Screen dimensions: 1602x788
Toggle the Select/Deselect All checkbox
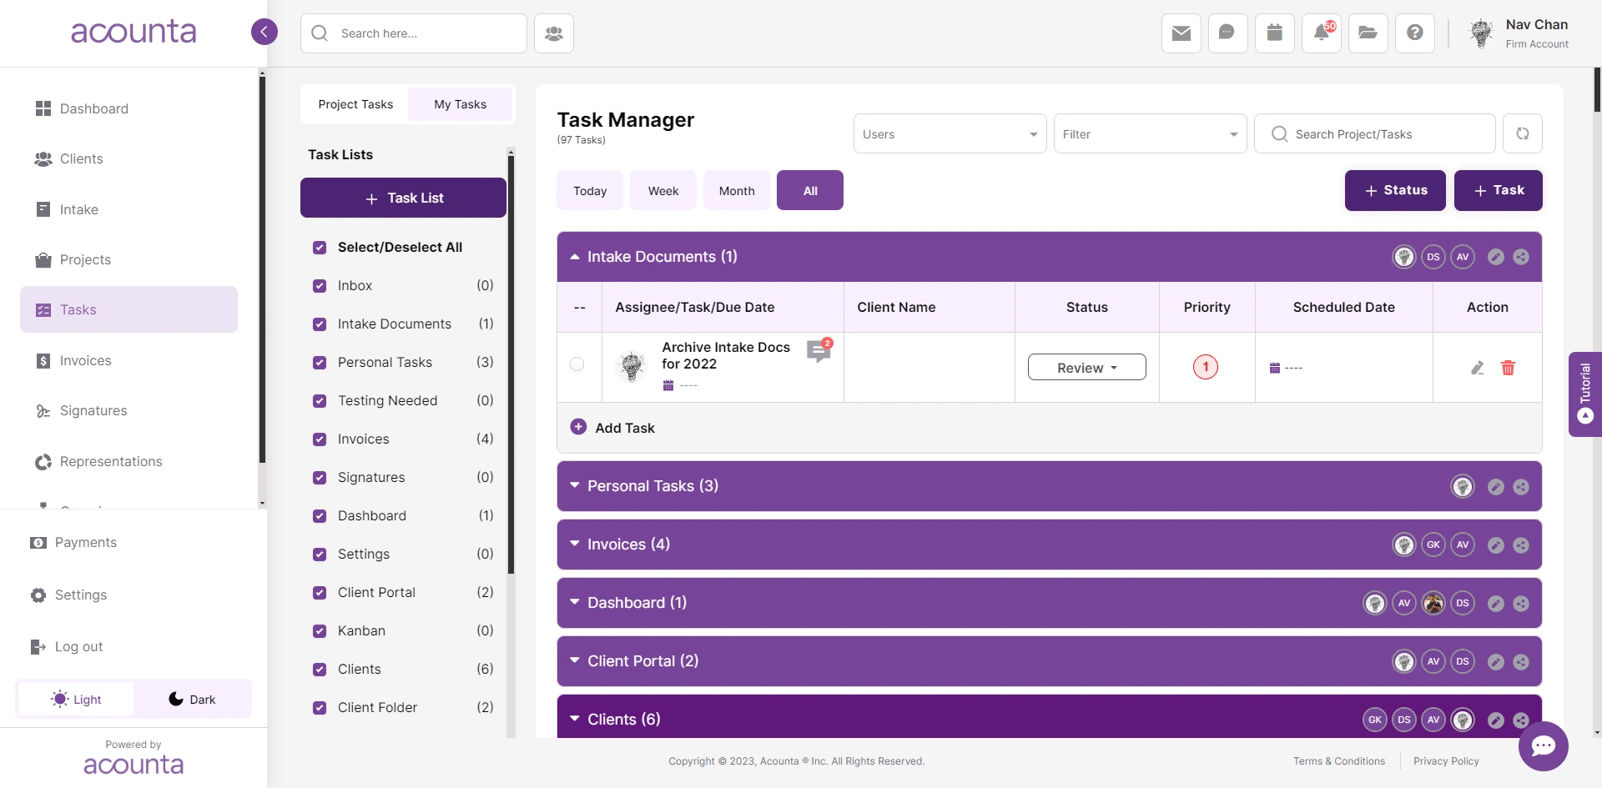[320, 247]
